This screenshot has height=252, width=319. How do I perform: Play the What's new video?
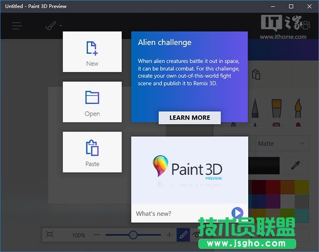tap(237, 213)
